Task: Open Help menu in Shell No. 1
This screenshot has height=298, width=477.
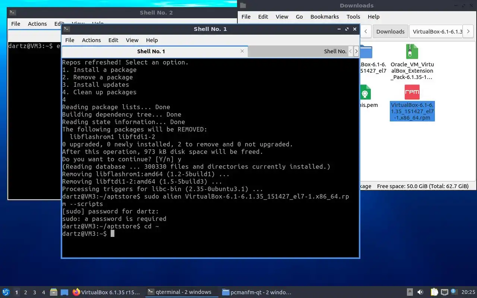Action: (152, 40)
